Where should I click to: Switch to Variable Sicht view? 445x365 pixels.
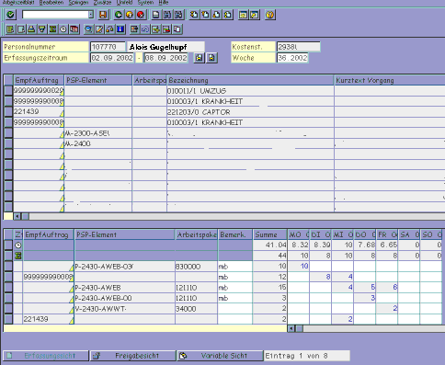220,356
